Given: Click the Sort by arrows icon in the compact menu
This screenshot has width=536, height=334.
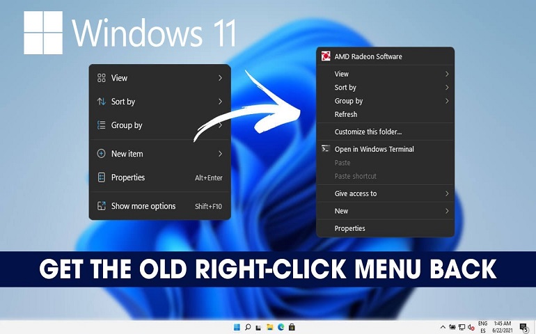Looking at the screenshot, I should click(101, 102).
